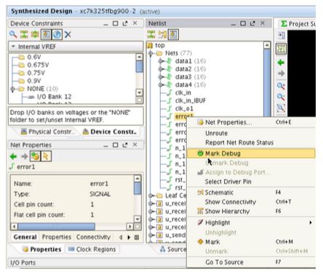This screenshot has width=323, height=277.
Task: Toggle the highlighted icon button after the arrows in Net Properties
Action: pos(35,156)
